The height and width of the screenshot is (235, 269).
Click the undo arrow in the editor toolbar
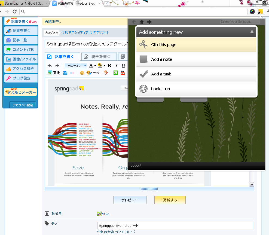50,66
